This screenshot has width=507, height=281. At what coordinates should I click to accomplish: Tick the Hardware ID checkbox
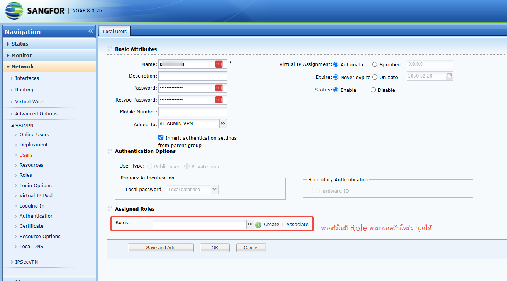[x=314, y=191]
